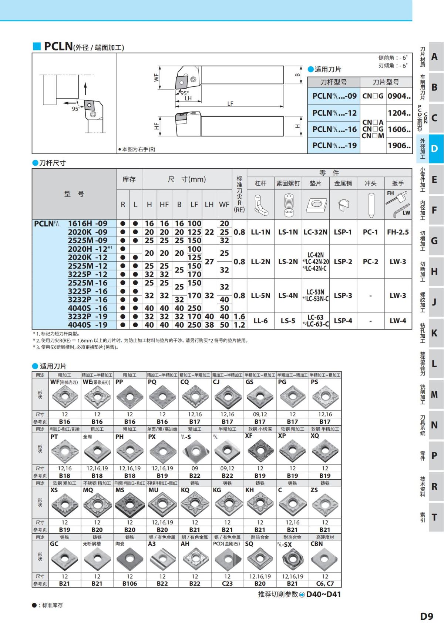The width and height of the screenshot is (444, 629).
Task: Open the T index tab 索引
Action: point(430,517)
